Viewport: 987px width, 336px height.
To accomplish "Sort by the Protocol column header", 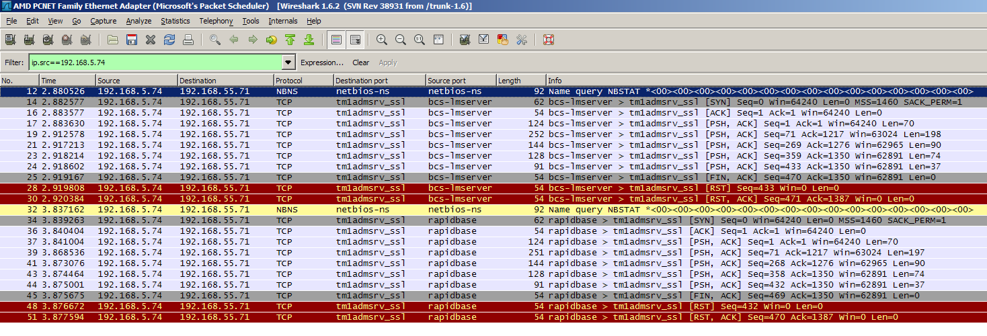I will tap(303, 81).
